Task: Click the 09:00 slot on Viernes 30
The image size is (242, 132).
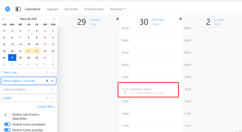Action: tap(151, 43)
